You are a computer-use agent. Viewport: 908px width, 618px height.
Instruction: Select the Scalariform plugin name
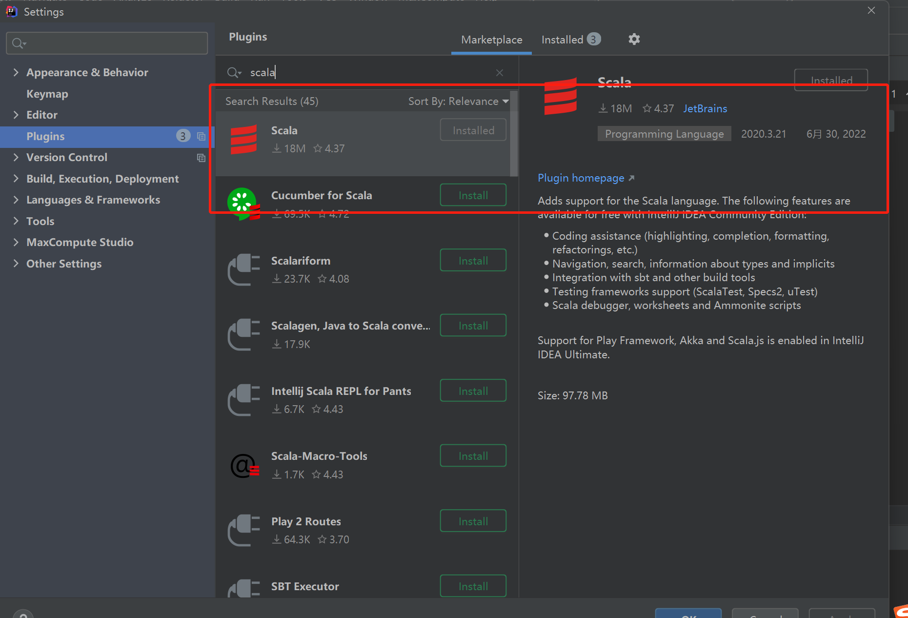point(301,261)
